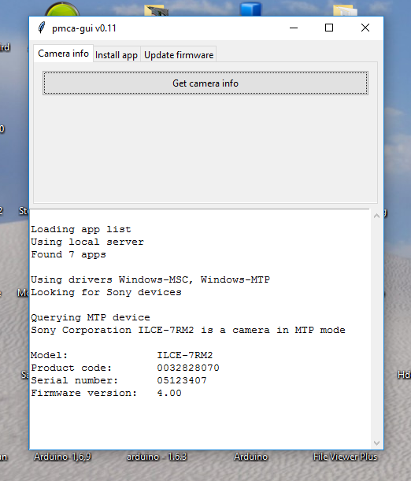Click the "Looking for Sony devices" line
411x481 pixels.
click(x=106, y=292)
